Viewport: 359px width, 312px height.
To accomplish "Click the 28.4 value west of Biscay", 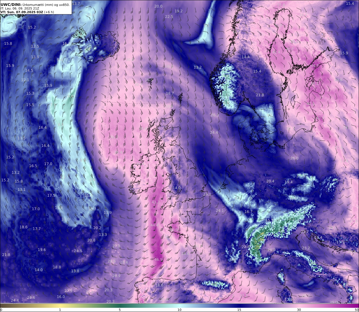I will coord(124,262).
